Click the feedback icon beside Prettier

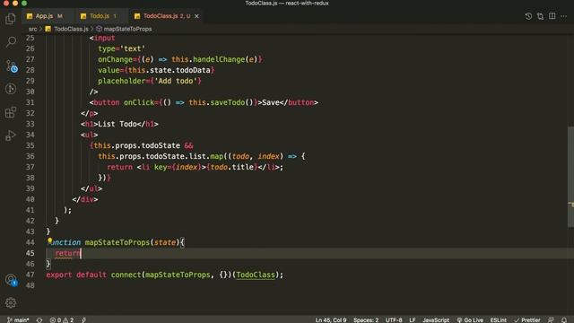click(551, 320)
